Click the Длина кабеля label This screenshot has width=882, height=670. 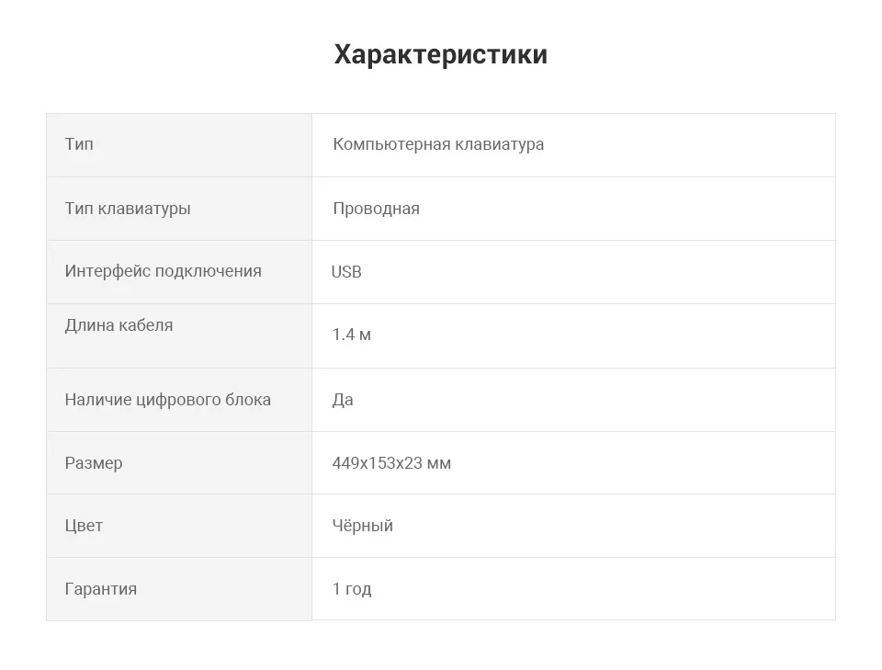[119, 325]
